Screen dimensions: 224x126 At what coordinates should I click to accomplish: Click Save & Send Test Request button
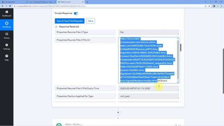pyautogui.click(x=70, y=21)
